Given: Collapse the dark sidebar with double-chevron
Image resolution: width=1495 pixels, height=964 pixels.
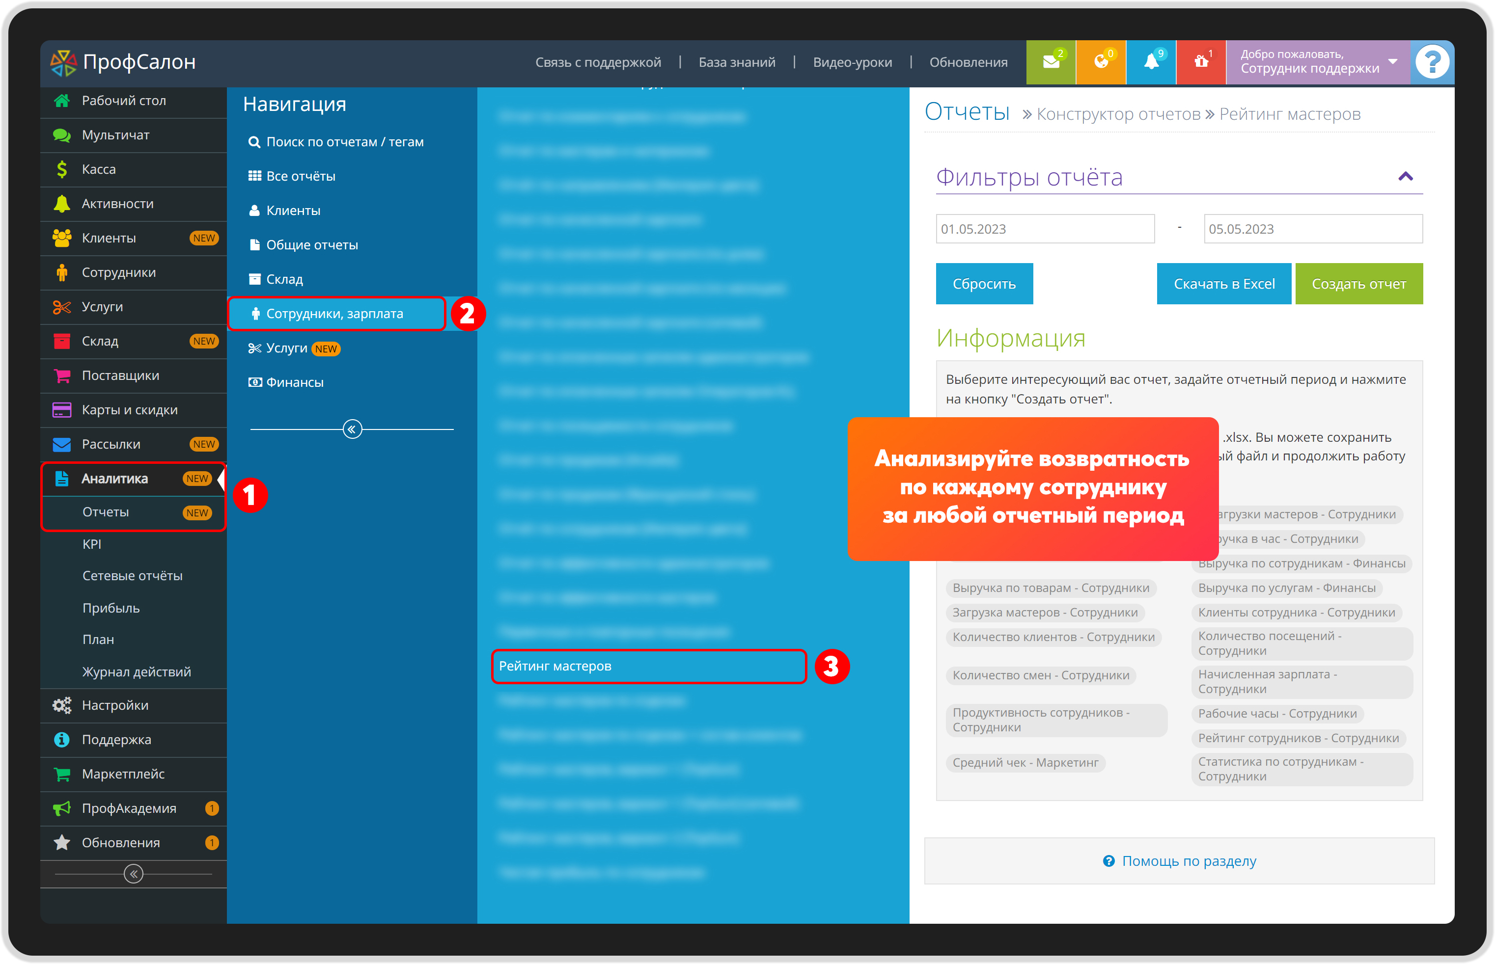Looking at the screenshot, I should point(134,875).
